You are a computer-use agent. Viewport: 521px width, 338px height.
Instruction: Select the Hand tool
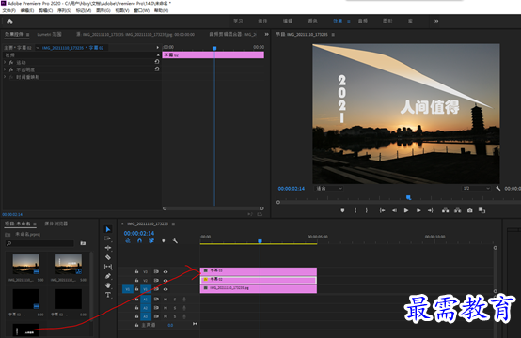click(x=108, y=285)
